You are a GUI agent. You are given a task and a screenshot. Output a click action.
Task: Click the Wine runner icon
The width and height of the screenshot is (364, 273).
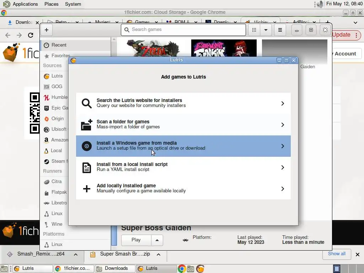click(47, 225)
